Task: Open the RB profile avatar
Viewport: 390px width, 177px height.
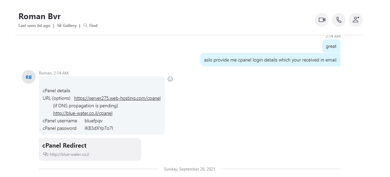Action: coord(29,77)
